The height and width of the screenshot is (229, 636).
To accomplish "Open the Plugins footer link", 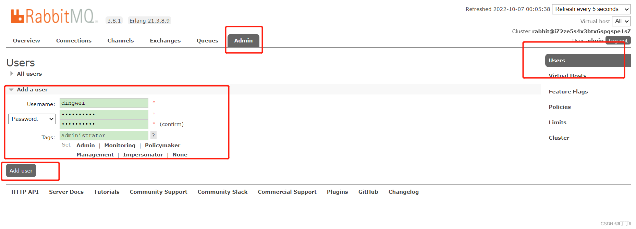I will click(x=337, y=192).
